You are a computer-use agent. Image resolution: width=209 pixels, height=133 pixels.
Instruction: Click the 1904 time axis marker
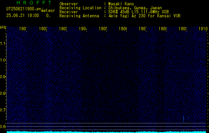(x=83, y=29)
